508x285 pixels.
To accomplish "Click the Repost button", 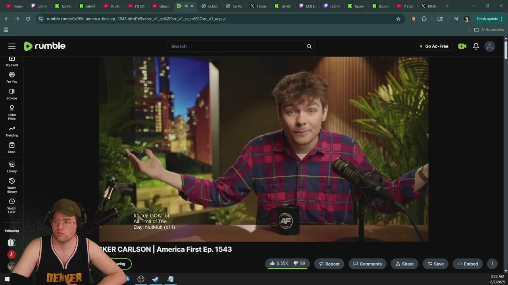I will [329, 264].
